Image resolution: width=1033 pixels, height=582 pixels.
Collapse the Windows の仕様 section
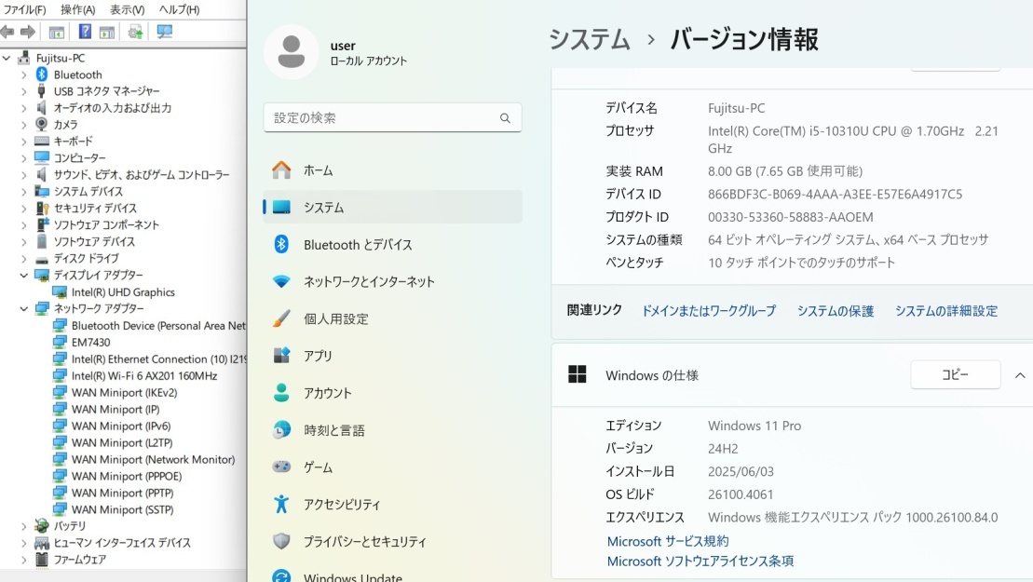click(1021, 374)
